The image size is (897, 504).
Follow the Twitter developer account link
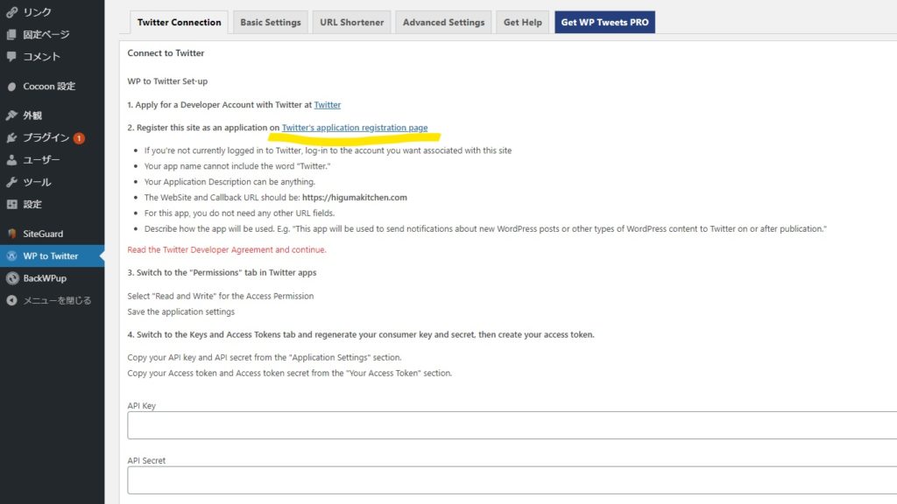(x=328, y=105)
